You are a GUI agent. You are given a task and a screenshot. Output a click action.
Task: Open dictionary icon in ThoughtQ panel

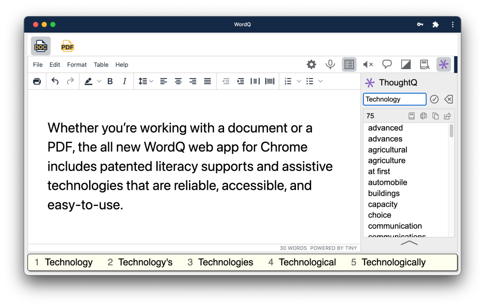coord(412,116)
